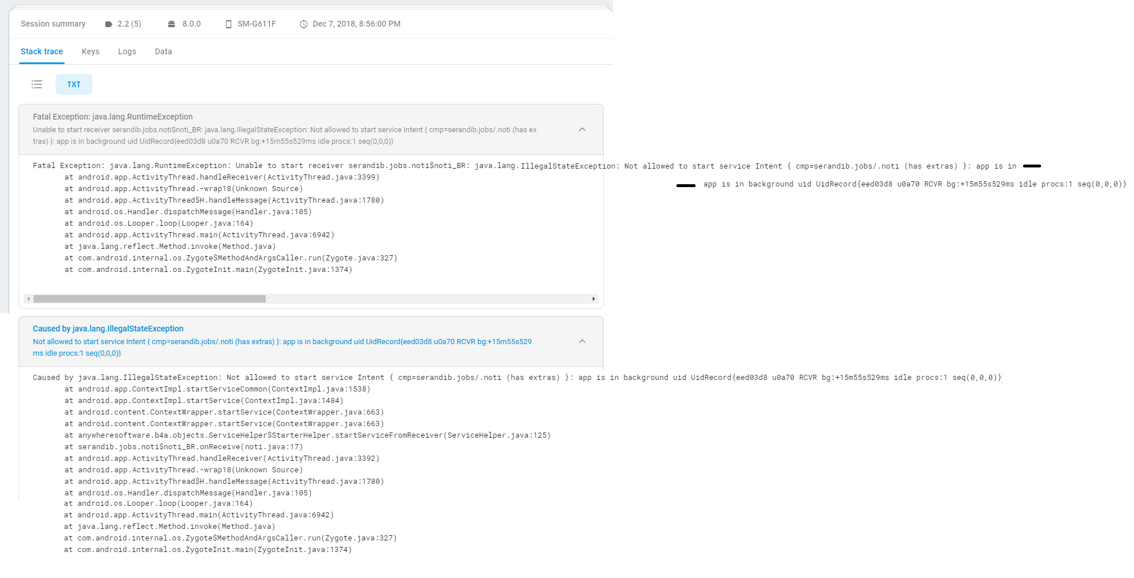The height and width of the screenshot is (578, 1134).
Task: Click the session timestamp clock icon
Action: (x=303, y=24)
